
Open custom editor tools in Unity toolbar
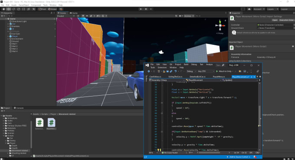coord(33,9)
